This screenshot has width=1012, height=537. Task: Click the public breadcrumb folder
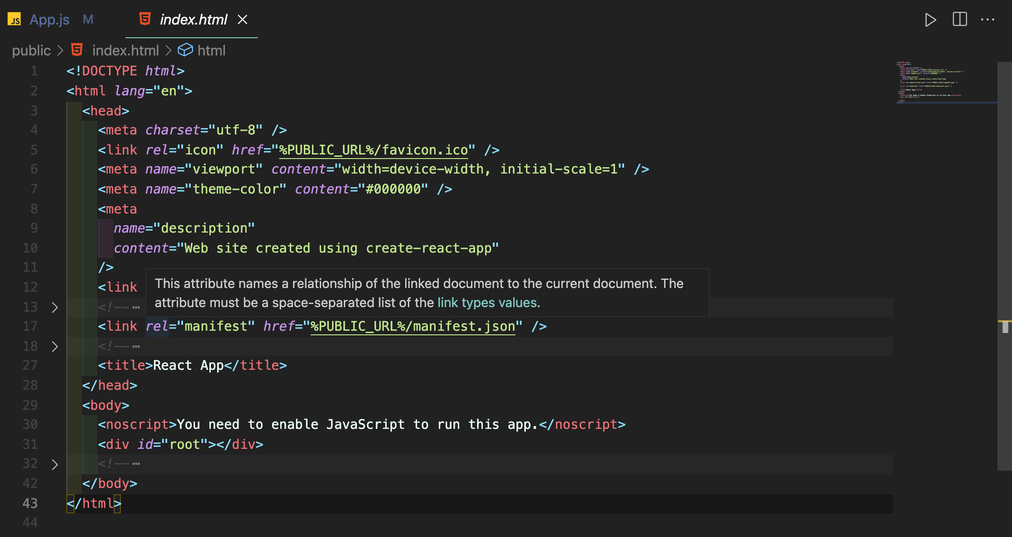click(x=31, y=50)
